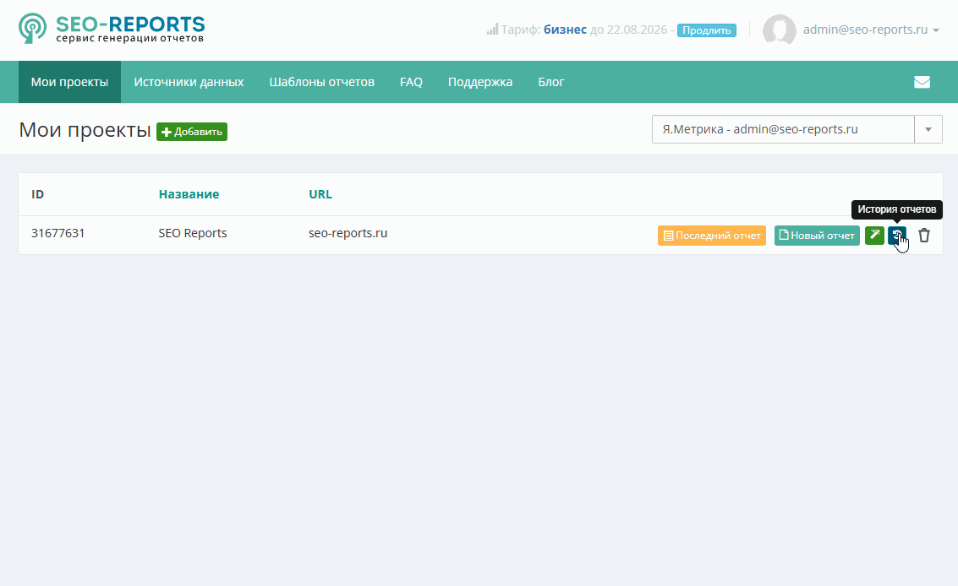The height and width of the screenshot is (586, 958).
Task: Click the seo-reports.ru URL cell
Action: (x=348, y=233)
